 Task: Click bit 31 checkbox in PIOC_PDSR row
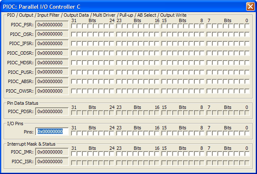point(74,113)
